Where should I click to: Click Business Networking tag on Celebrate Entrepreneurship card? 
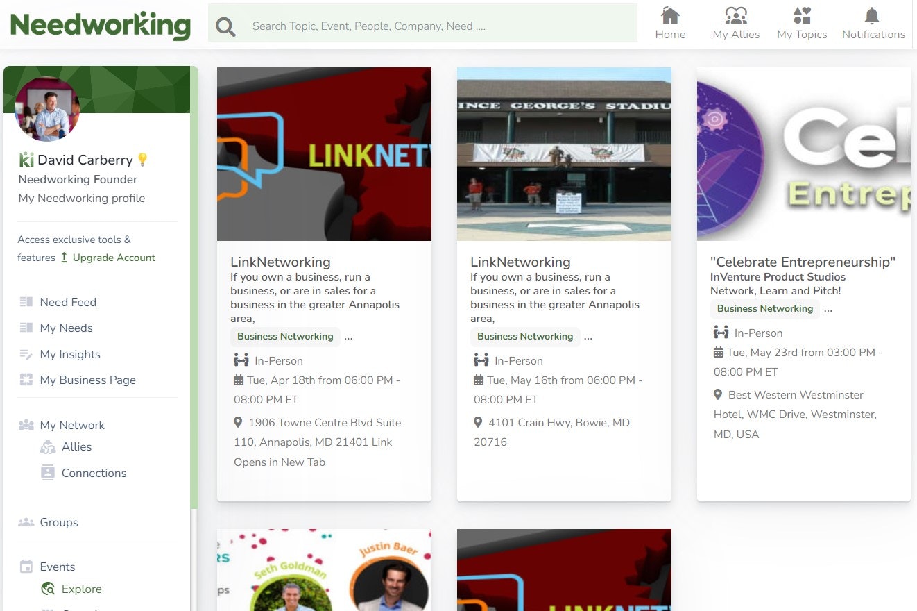point(765,309)
